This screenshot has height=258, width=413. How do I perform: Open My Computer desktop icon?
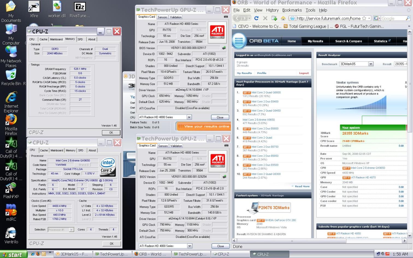coord(11,34)
